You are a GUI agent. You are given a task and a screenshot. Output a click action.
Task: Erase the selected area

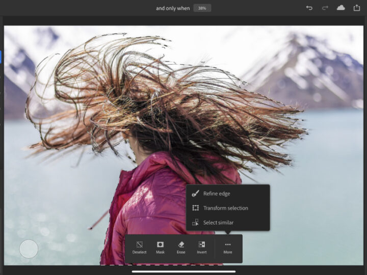click(181, 248)
